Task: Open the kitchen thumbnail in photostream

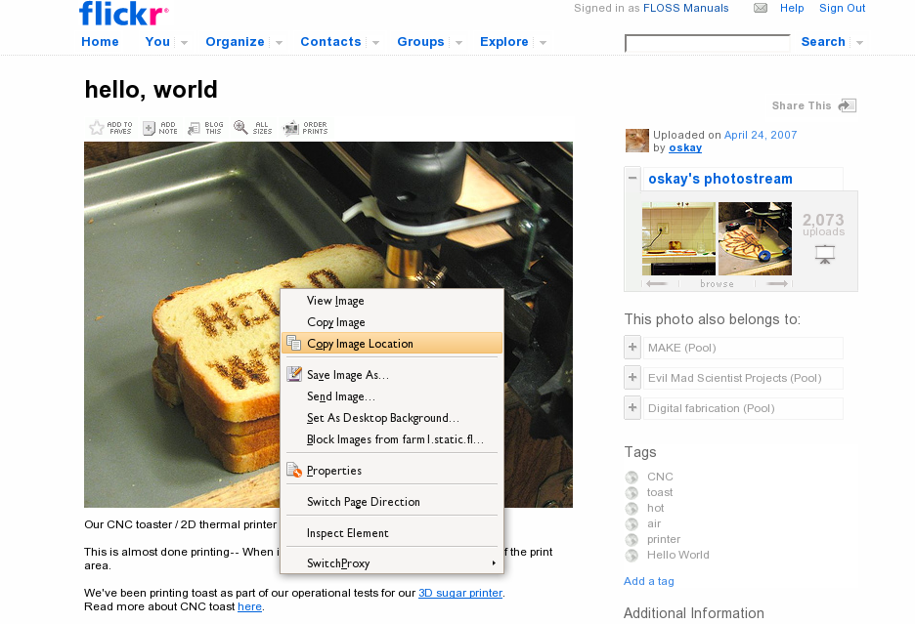Action: point(678,238)
